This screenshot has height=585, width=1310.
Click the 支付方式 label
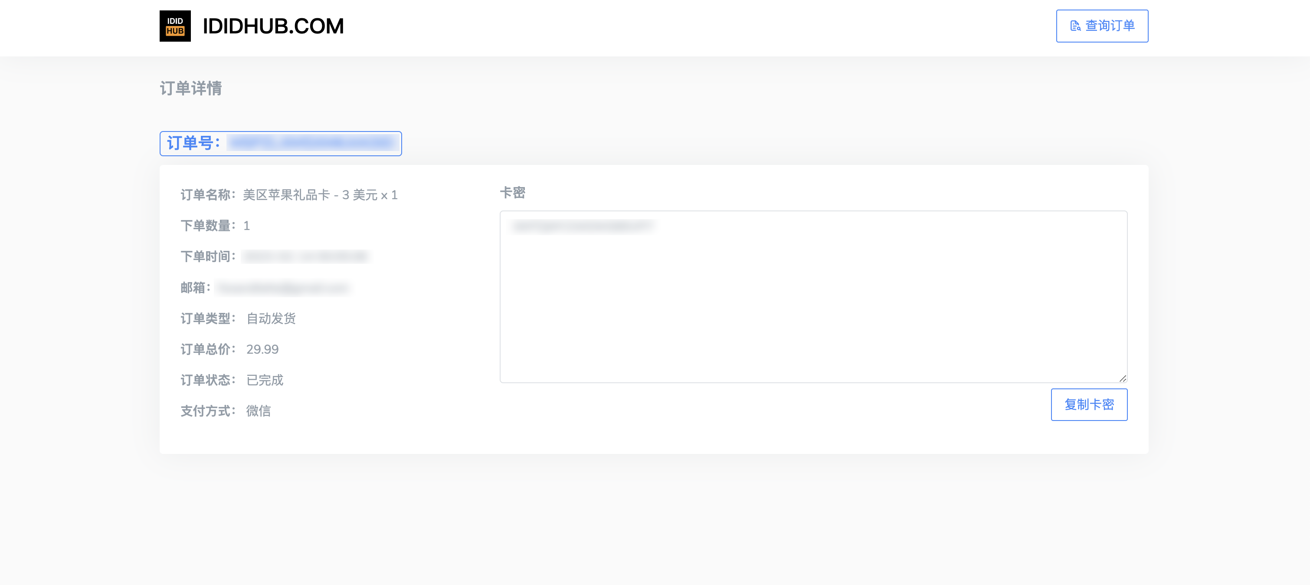pos(208,411)
